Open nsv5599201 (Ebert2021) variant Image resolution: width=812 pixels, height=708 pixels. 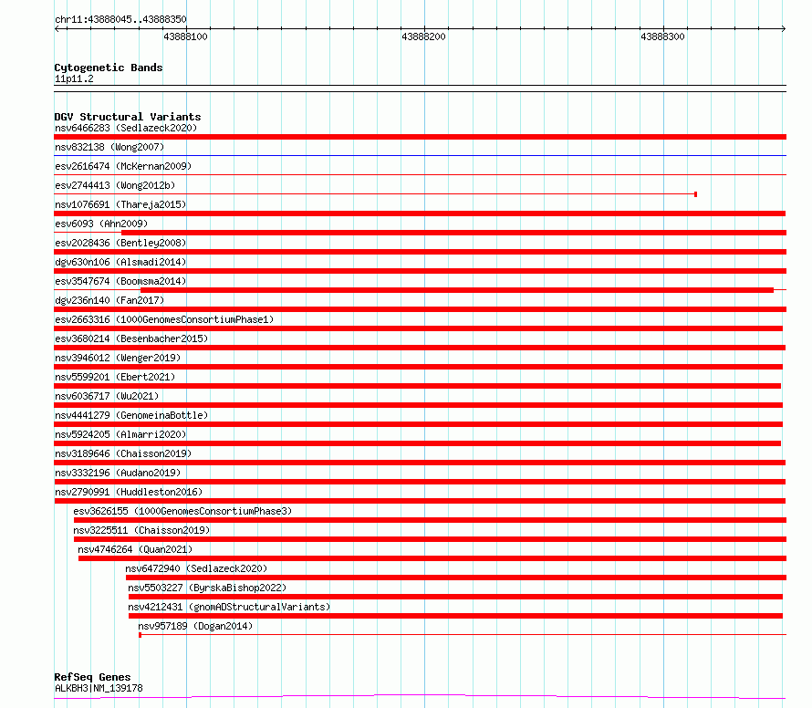[x=115, y=377]
